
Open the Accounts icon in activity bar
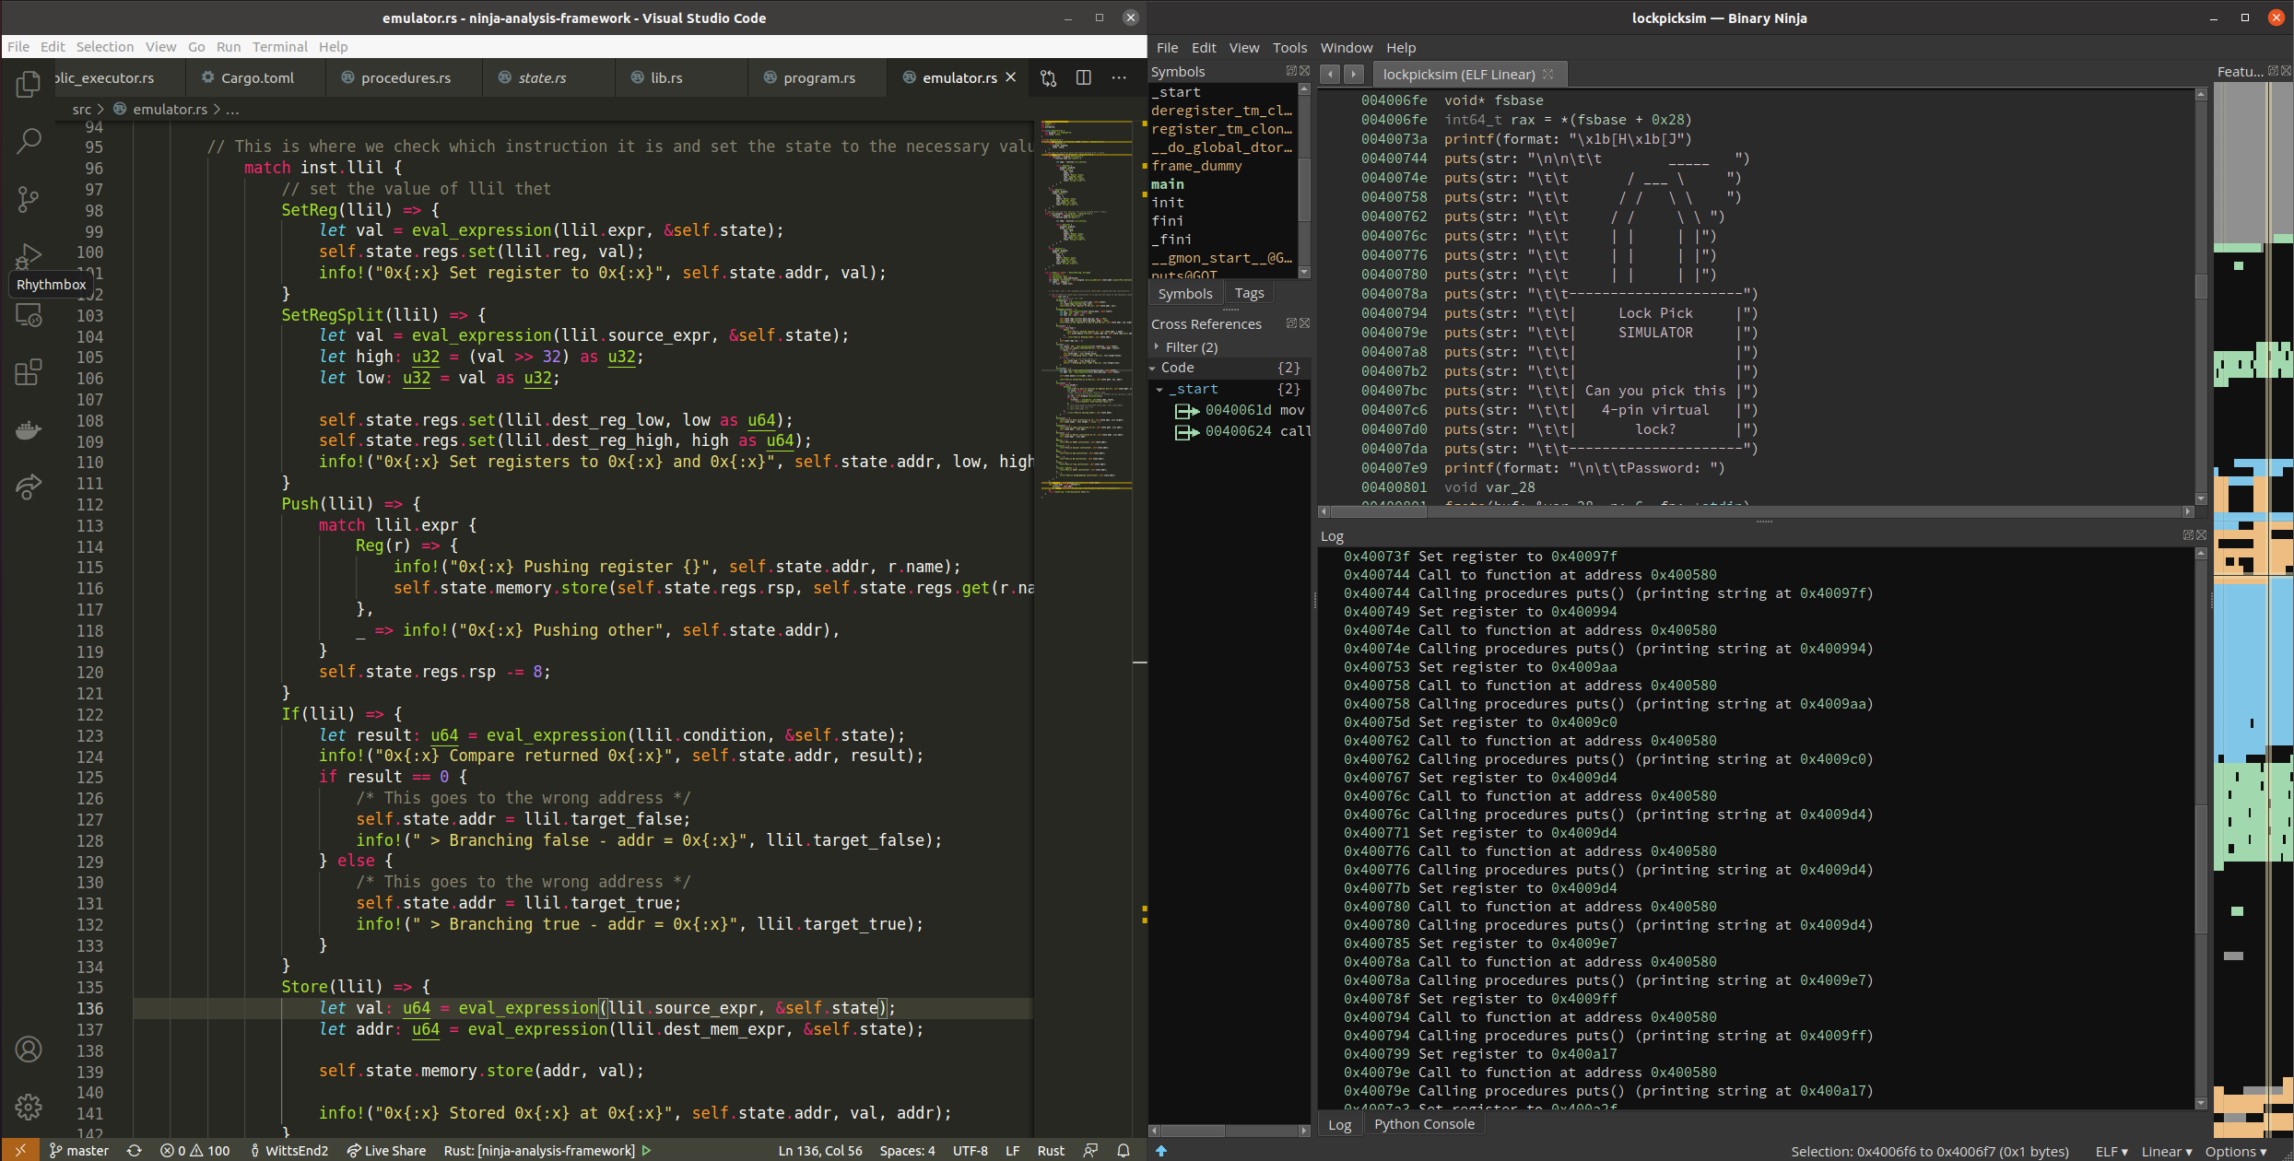click(29, 1049)
